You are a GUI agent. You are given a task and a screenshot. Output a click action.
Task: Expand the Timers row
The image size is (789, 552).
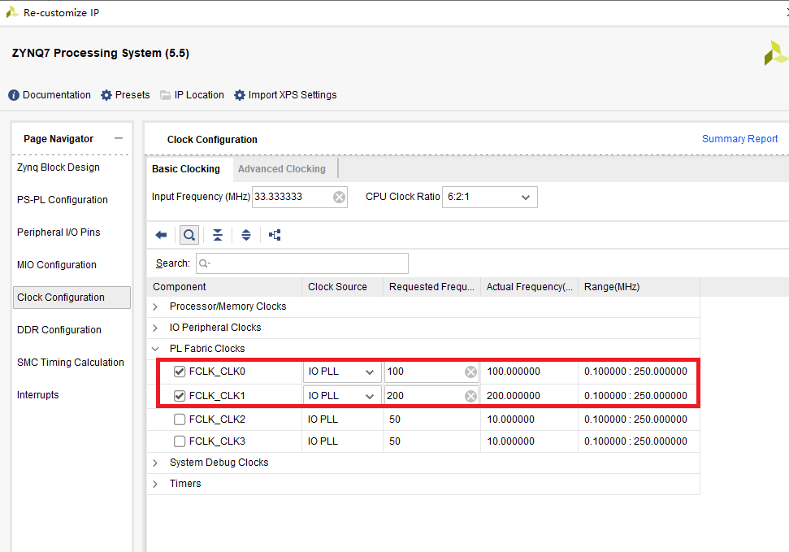tap(155, 484)
